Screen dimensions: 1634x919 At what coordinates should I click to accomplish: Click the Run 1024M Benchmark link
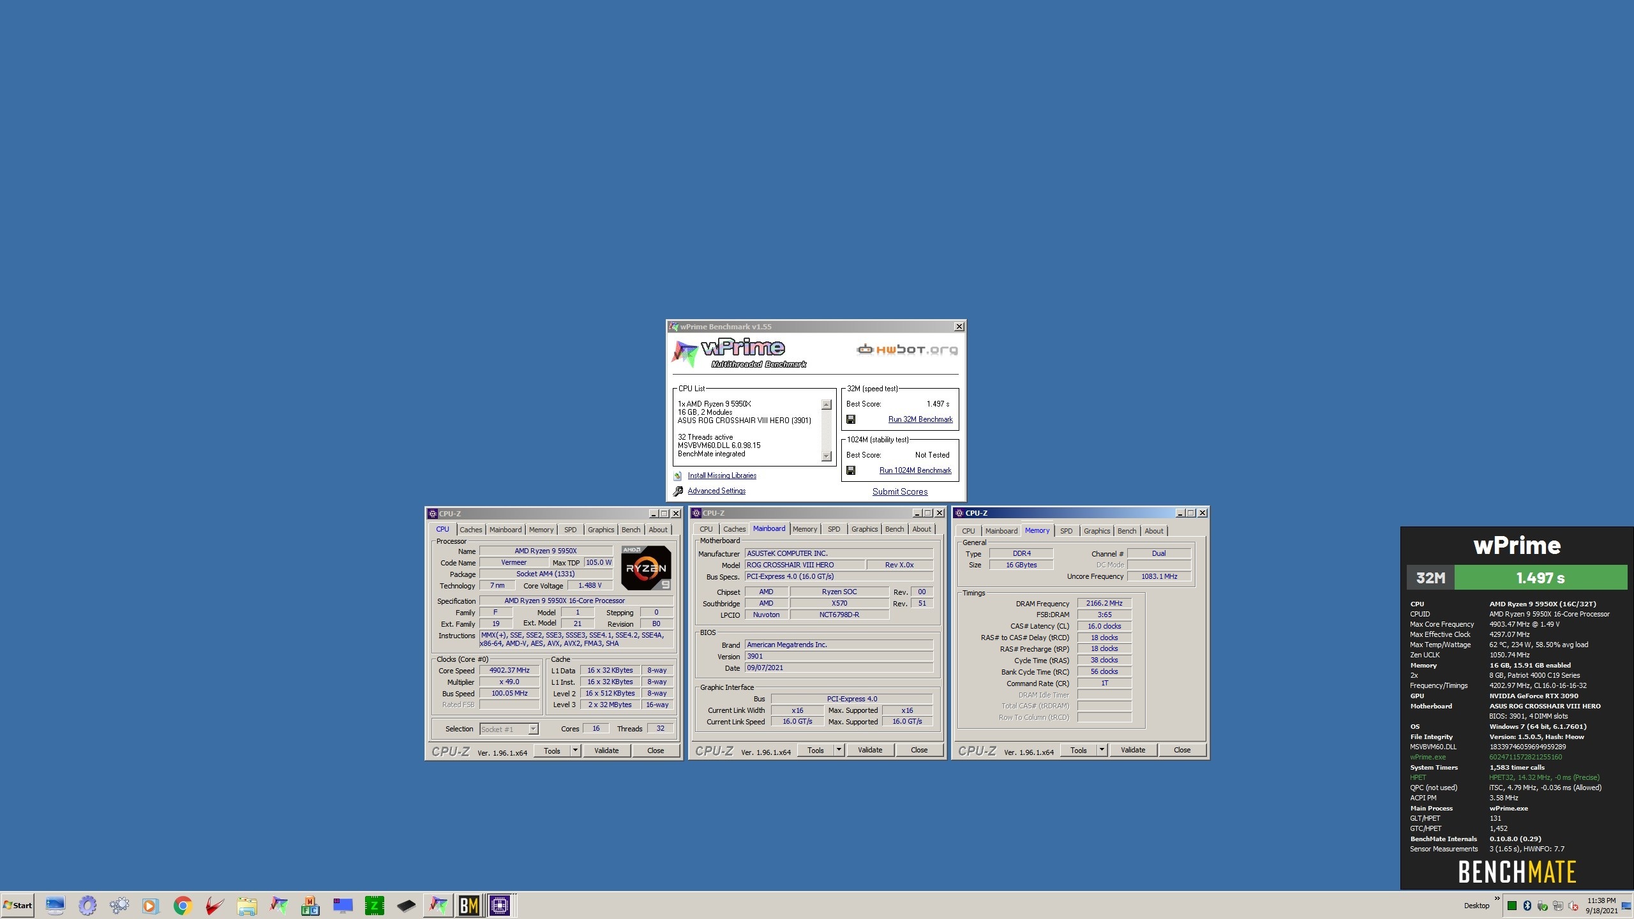coord(915,470)
